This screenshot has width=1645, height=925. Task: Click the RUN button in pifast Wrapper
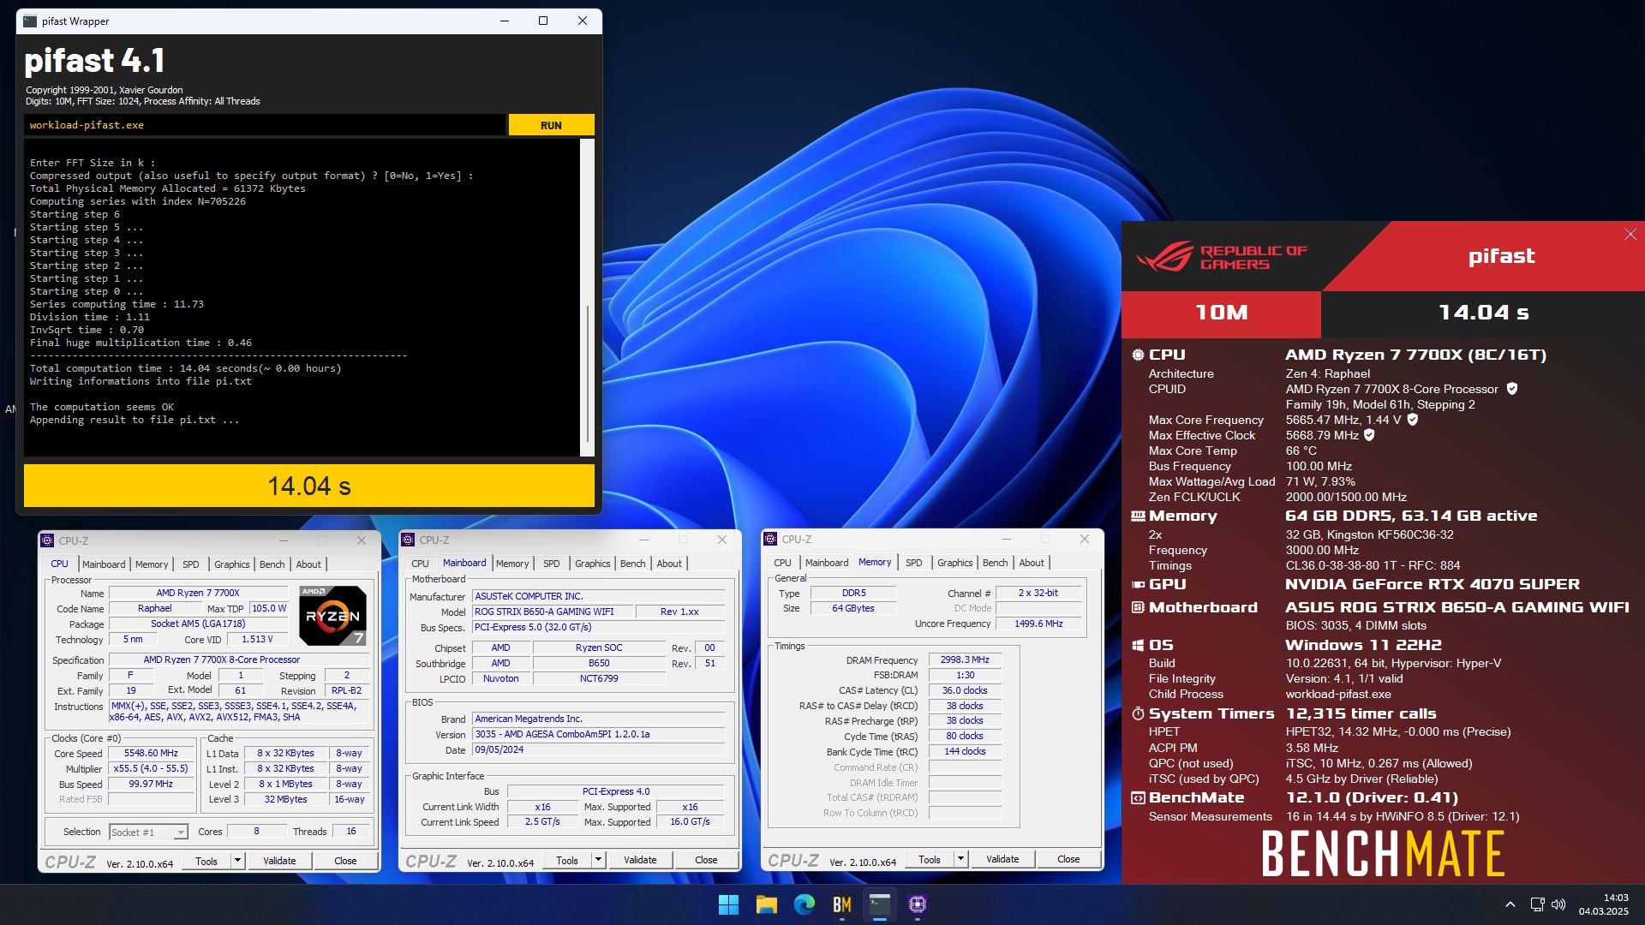tap(551, 125)
